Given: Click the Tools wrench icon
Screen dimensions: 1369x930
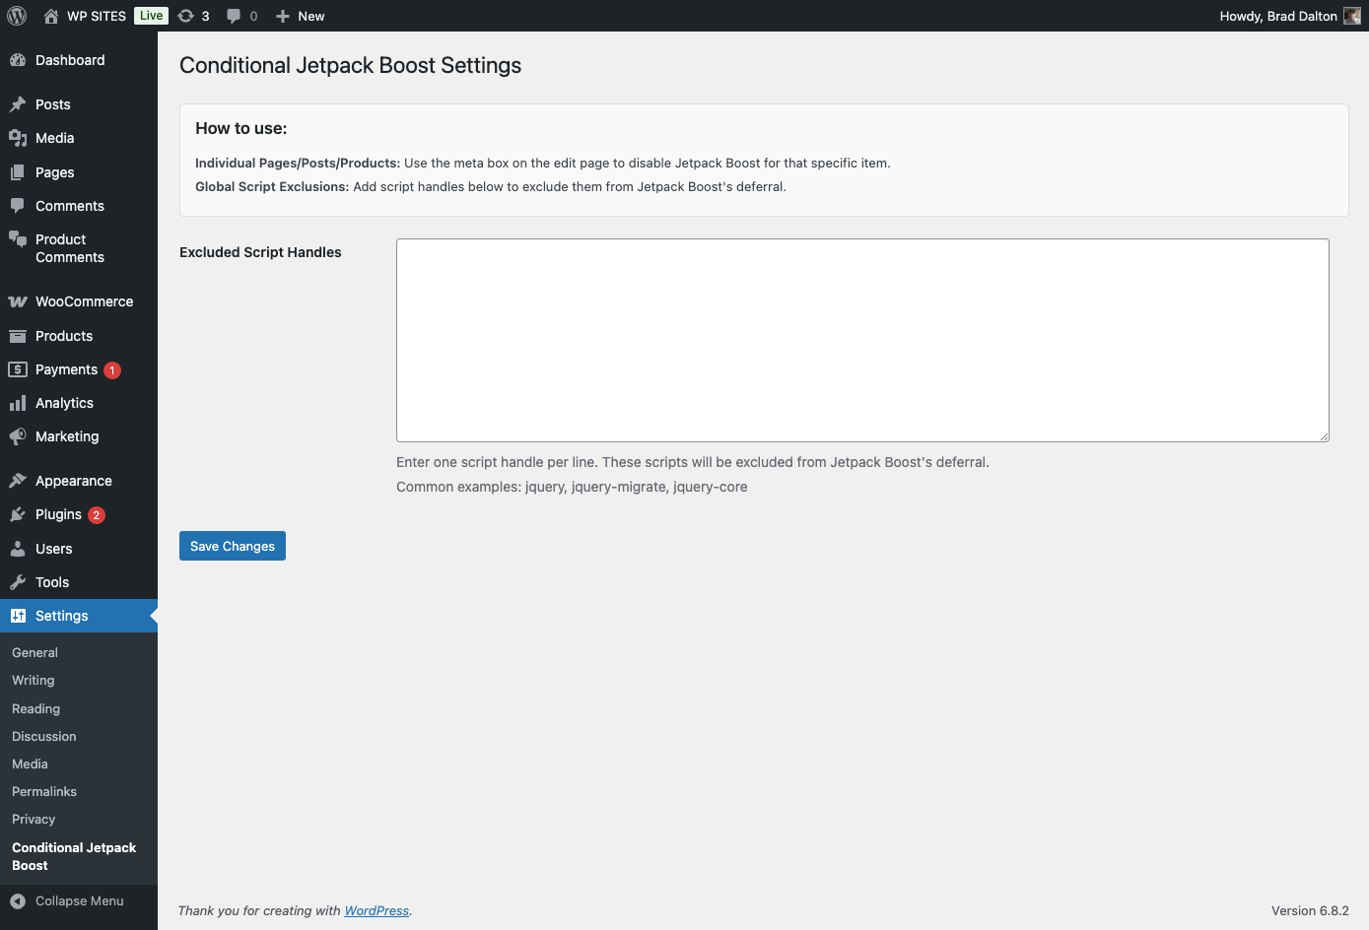Looking at the screenshot, I should [x=18, y=582].
